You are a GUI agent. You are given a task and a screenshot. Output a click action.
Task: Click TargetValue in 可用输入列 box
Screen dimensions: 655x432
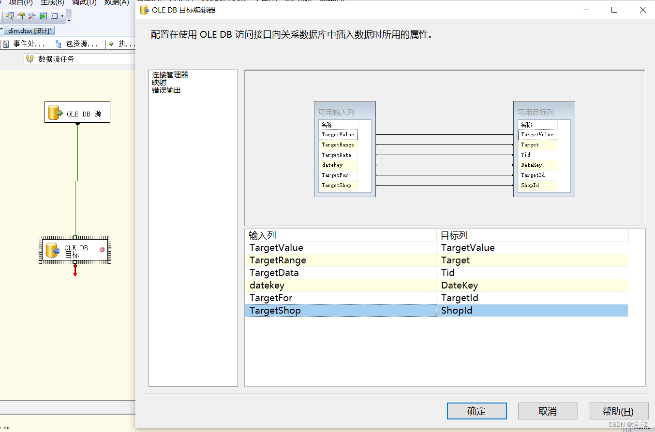338,135
